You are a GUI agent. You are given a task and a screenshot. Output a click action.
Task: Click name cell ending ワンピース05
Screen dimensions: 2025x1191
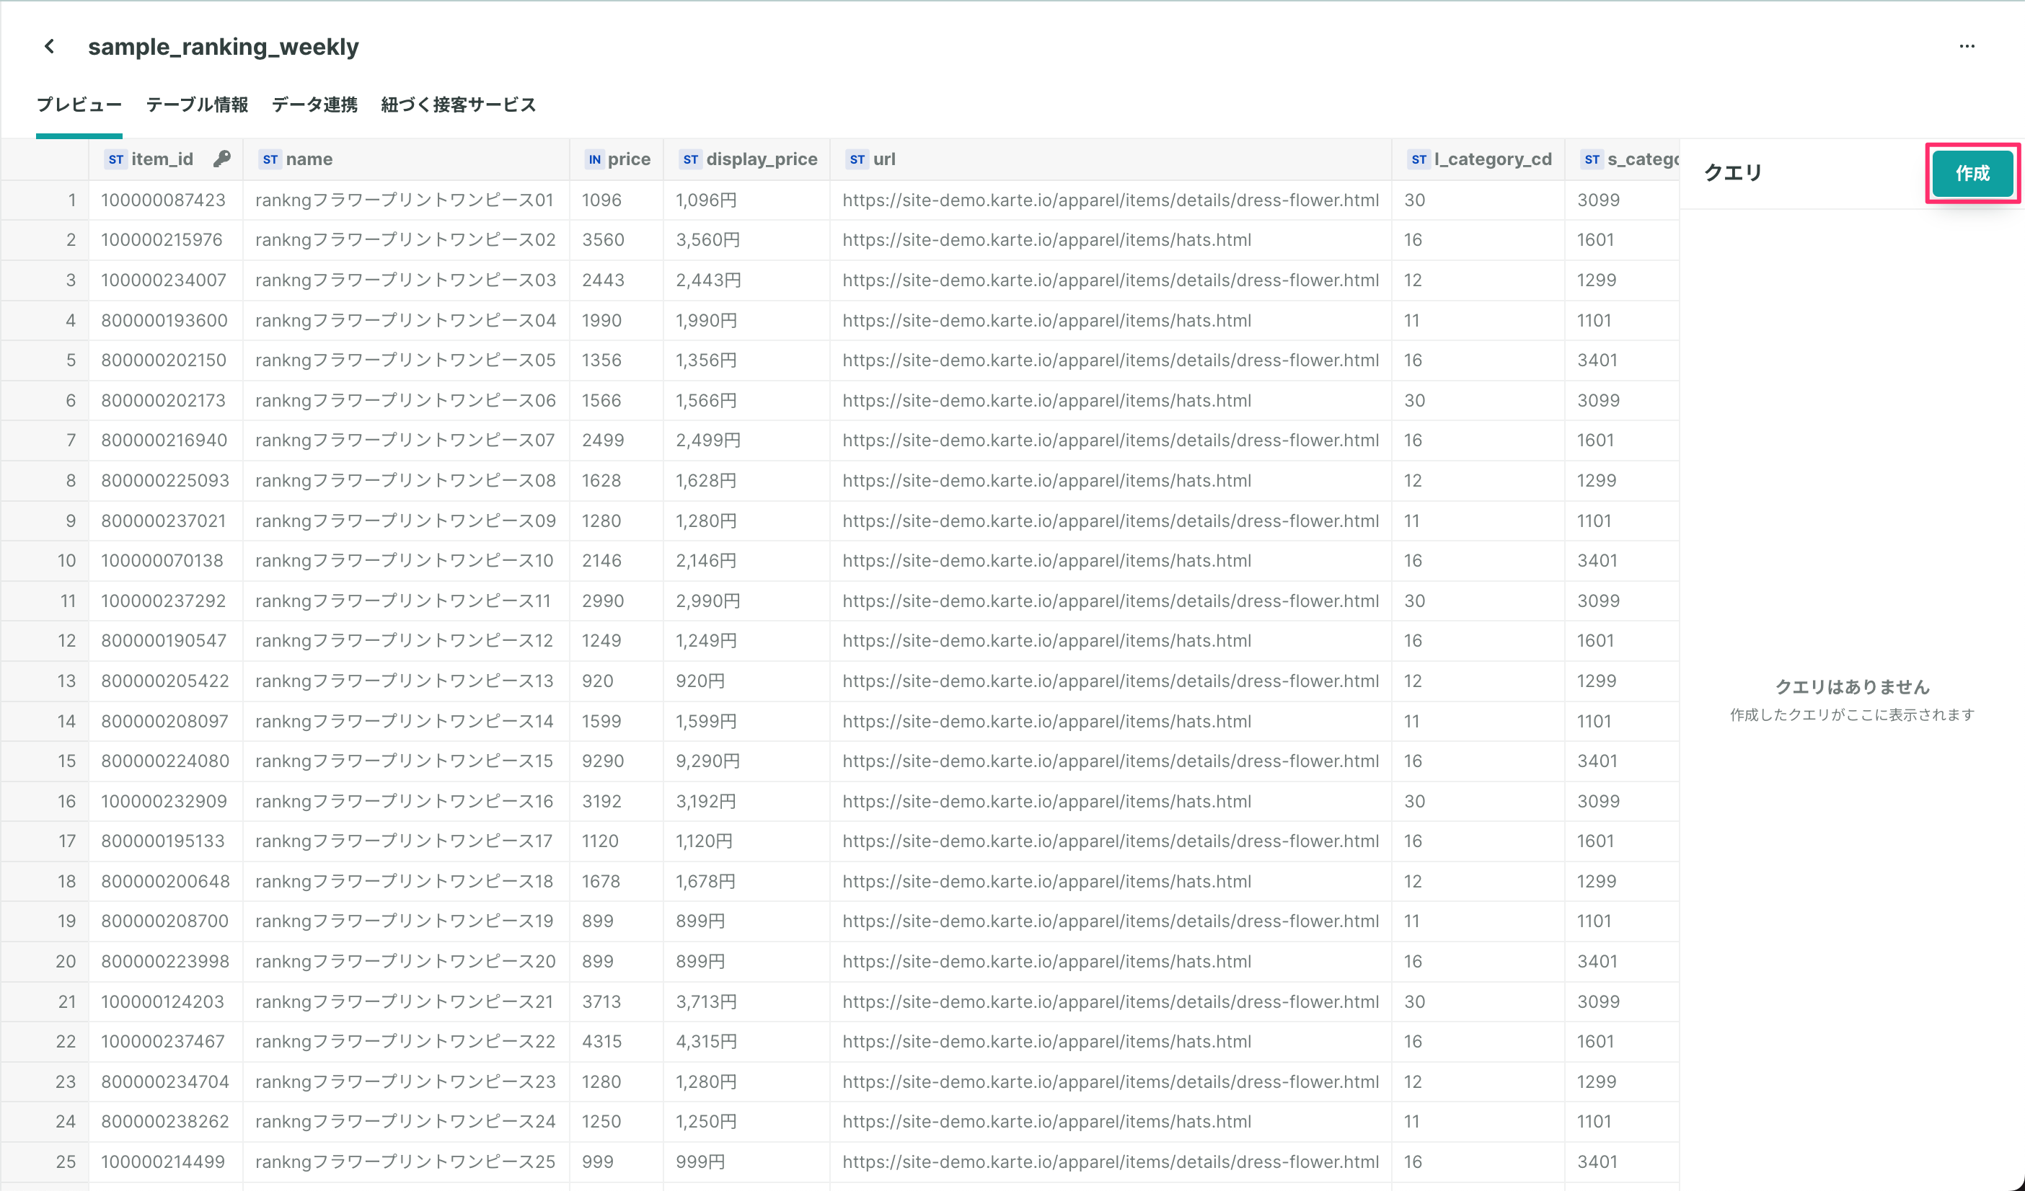tap(406, 360)
